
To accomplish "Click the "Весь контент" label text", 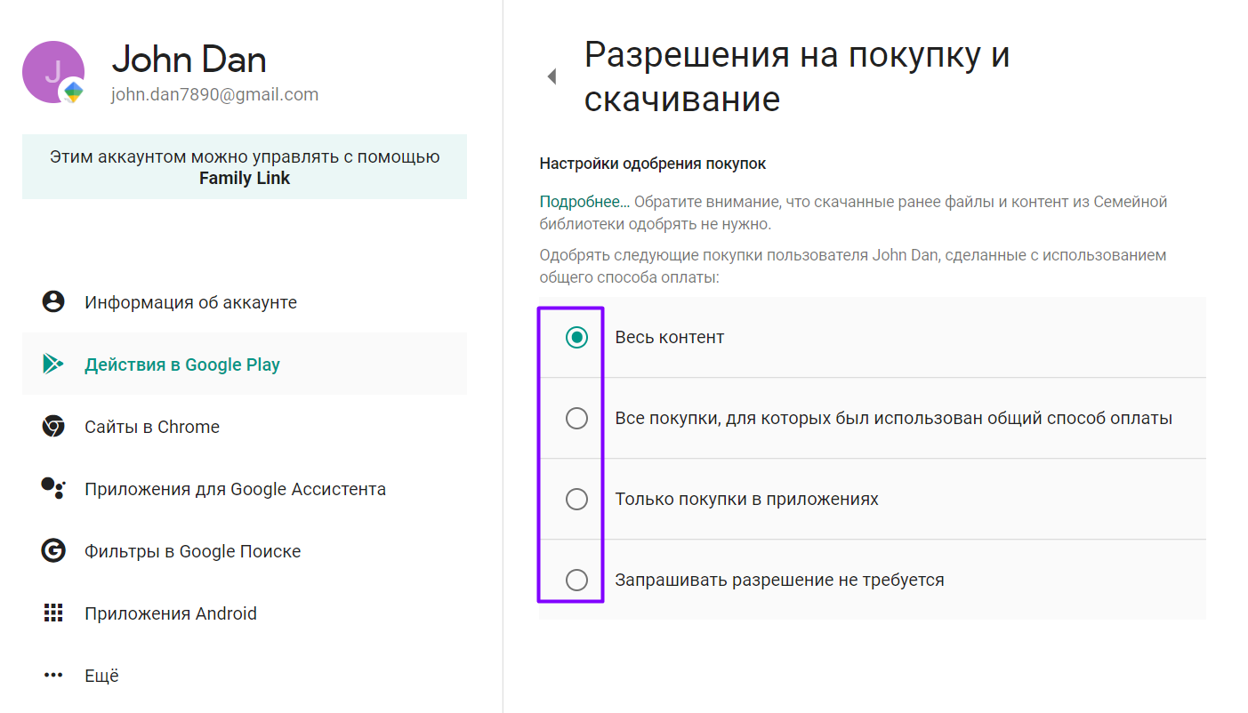I will pyautogui.click(x=670, y=337).
